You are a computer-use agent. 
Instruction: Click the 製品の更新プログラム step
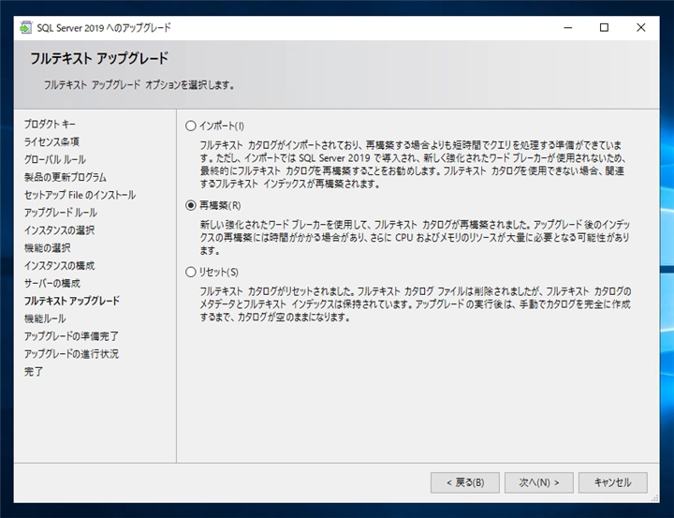tap(66, 177)
